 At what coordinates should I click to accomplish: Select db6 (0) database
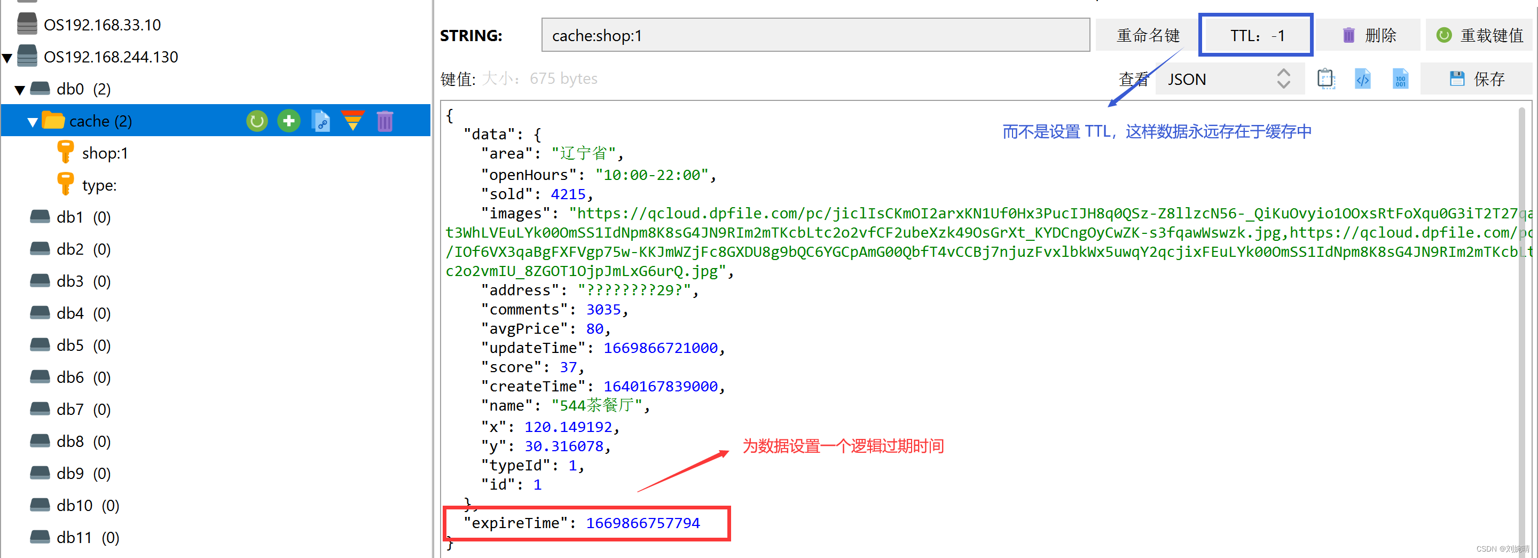click(84, 377)
